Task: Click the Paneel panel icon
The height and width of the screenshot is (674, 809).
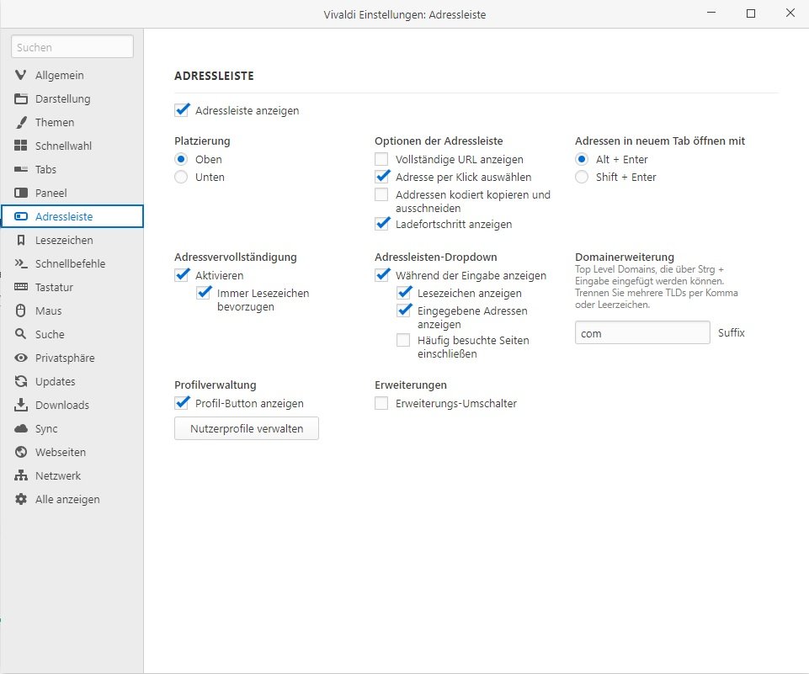Action: [x=21, y=193]
